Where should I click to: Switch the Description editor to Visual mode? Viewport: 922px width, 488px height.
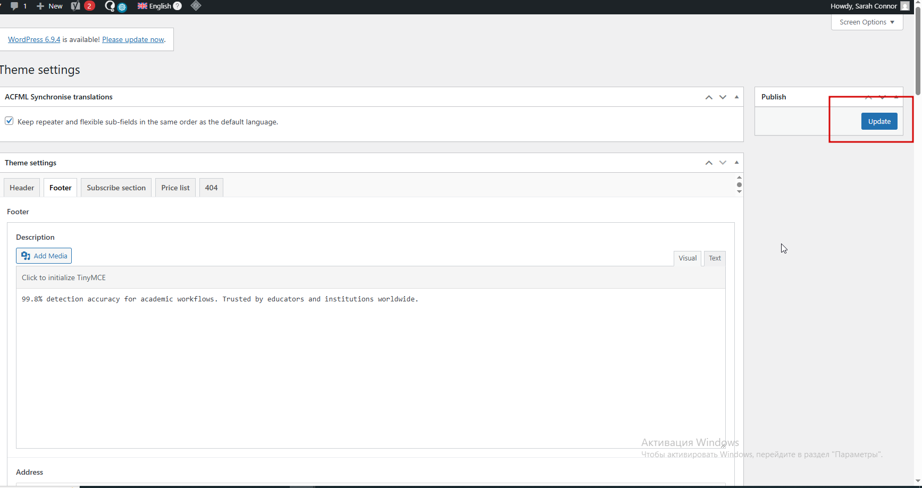click(x=688, y=258)
